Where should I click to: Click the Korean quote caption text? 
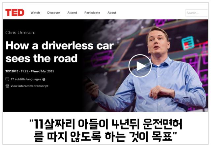tap(105, 130)
